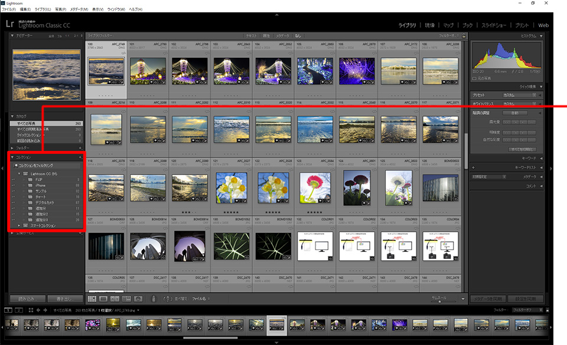This screenshot has width=567, height=345.
Task: Switch to second monitor display button
Action: coord(18,309)
